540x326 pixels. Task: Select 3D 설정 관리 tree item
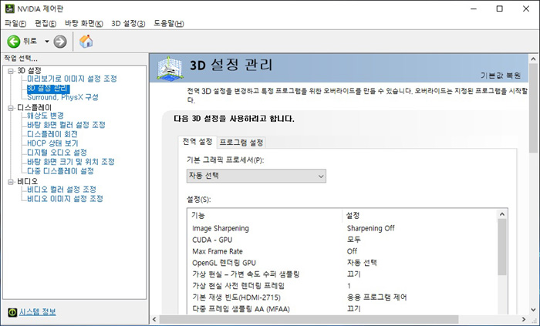coord(48,88)
